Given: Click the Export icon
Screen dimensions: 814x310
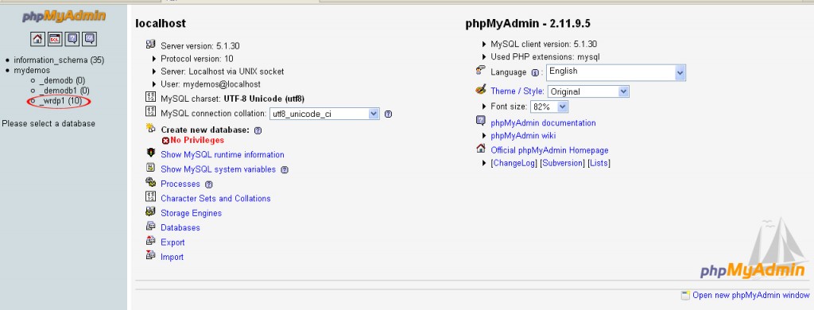Looking at the screenshot, I should (150, 240).
